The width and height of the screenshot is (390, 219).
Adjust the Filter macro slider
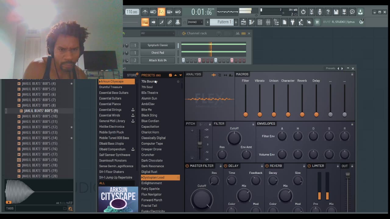click(246, 114)
